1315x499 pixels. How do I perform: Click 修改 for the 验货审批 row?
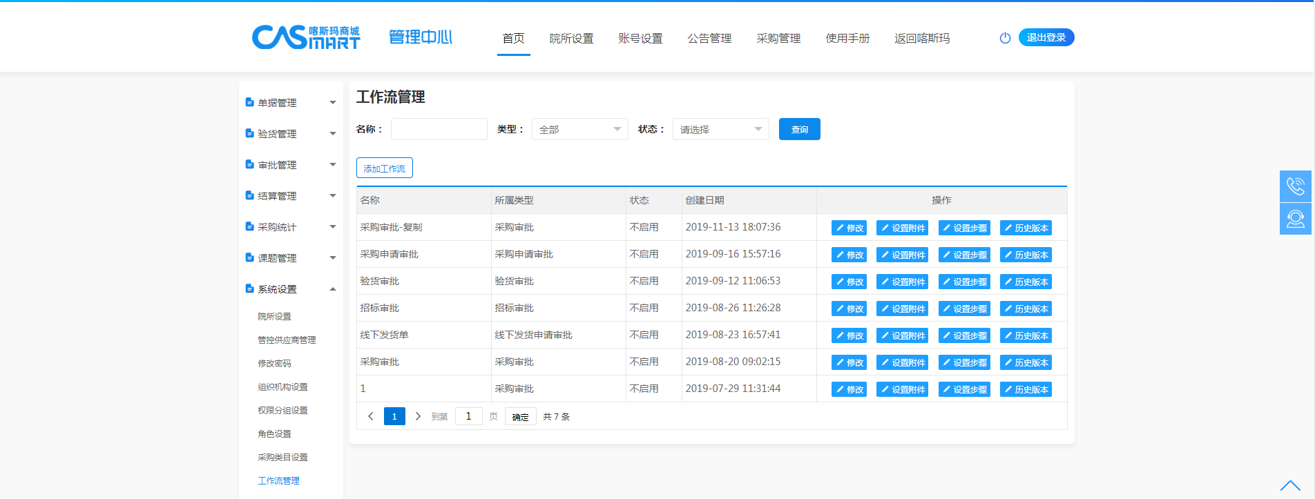pyautogui.click(x=849, y=282)
